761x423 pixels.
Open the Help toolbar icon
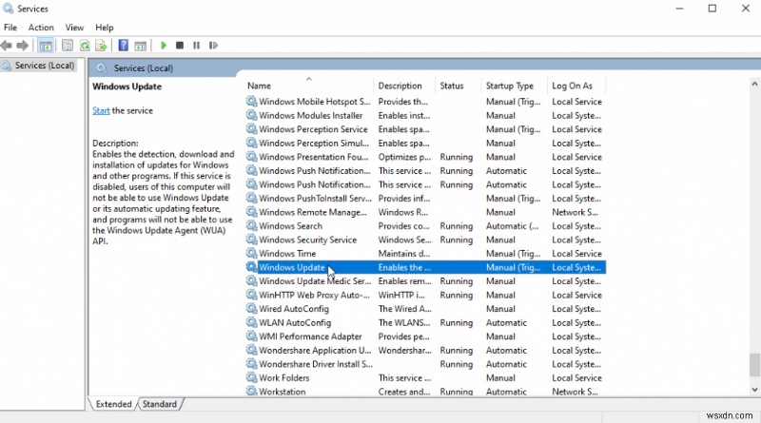[x=124, y=45]
